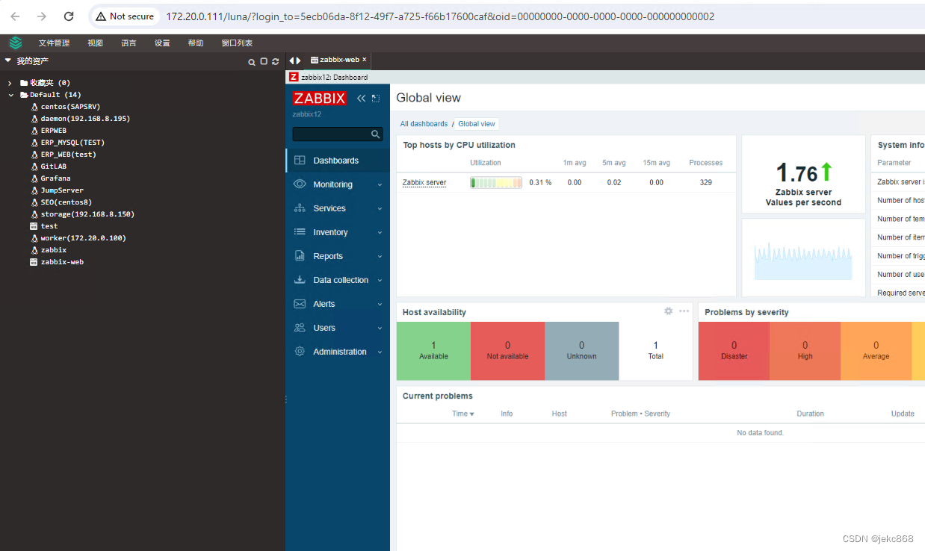The height and width of the screenshot is (551, 925).
Task: Expand the 收藏夹 (0) folder
Action: point(10,83)
